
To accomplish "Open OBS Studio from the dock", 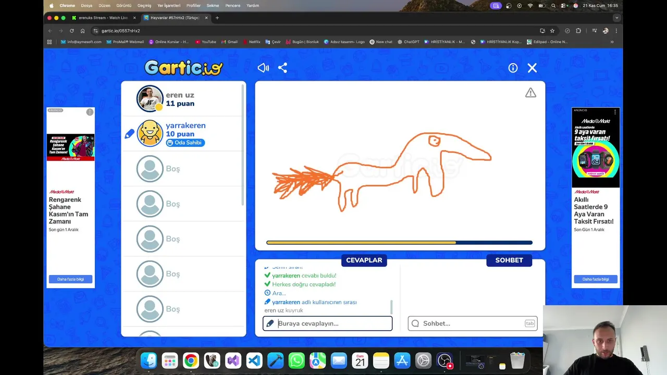I will pyautogui.click(x=444, y=360).
